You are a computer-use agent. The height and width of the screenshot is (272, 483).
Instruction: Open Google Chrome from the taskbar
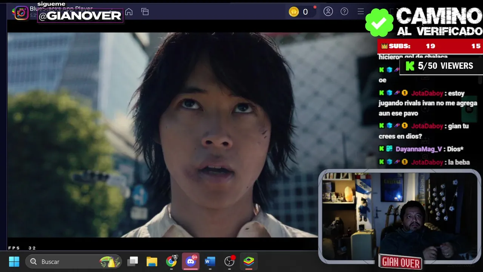[171, 261]
